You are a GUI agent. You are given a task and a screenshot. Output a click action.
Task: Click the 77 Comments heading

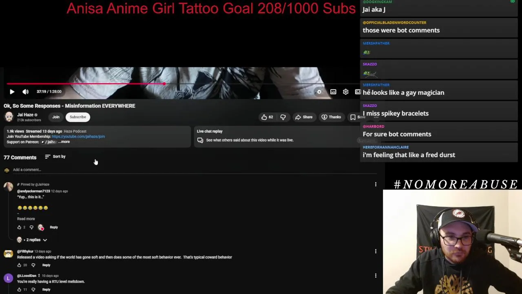20,158
